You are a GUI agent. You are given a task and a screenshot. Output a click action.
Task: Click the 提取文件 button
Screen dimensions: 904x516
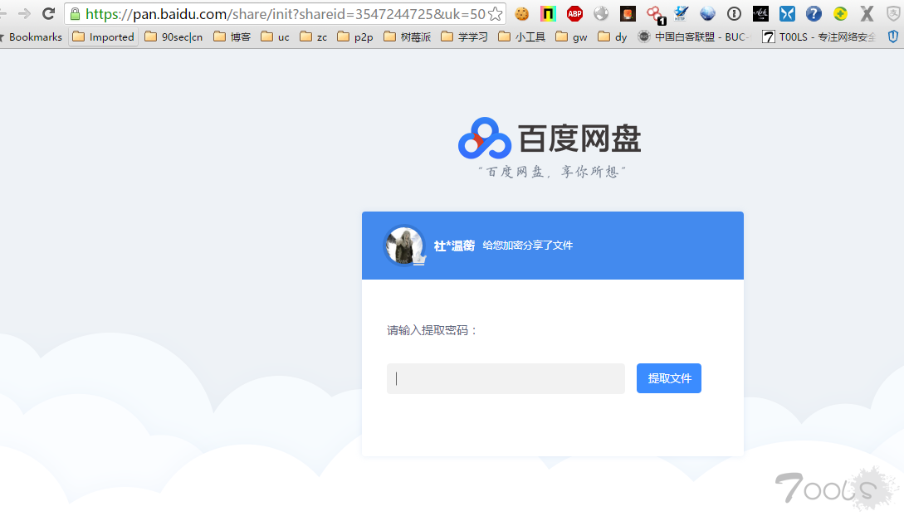[669, 378]
